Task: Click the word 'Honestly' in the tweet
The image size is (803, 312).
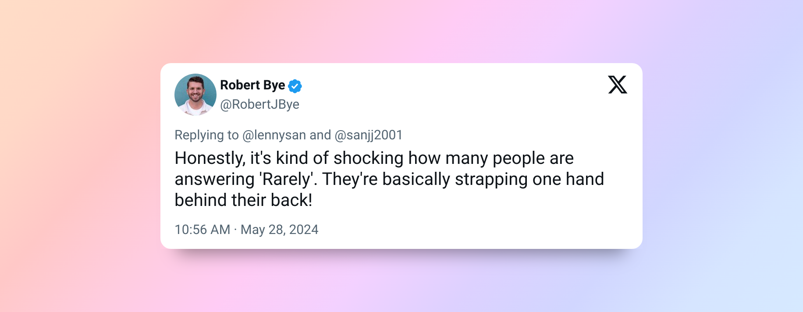Action: pyautogui.click(x=210, y=158)
